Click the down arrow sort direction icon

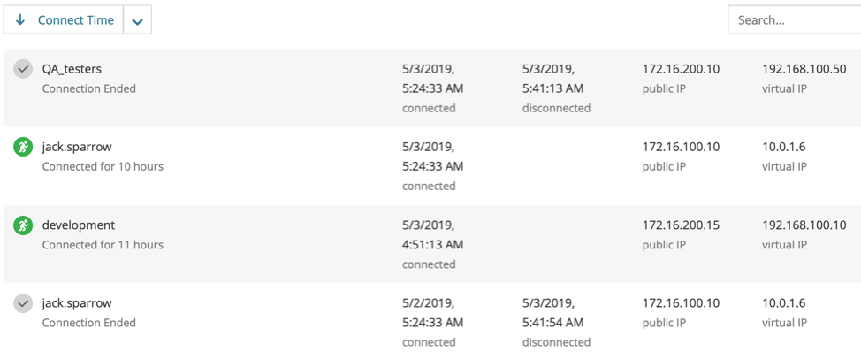coord(21,20)
